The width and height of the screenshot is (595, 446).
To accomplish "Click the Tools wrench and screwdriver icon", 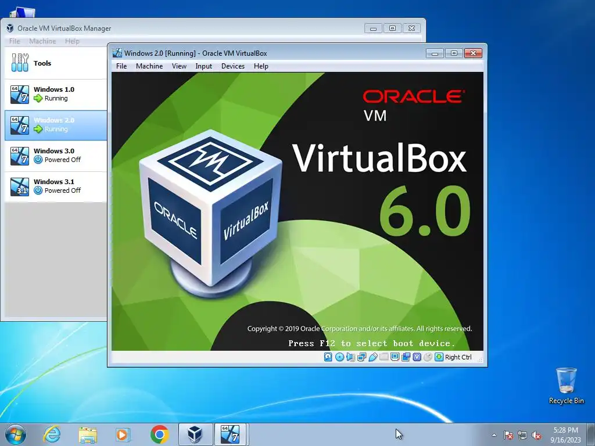I will tap(20, 63).
